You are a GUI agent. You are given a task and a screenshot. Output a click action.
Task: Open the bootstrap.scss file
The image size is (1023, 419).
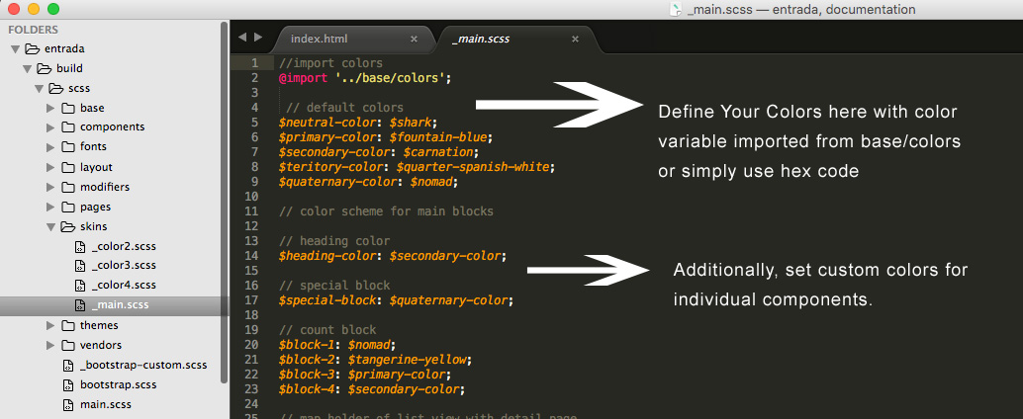pos(117,384)
